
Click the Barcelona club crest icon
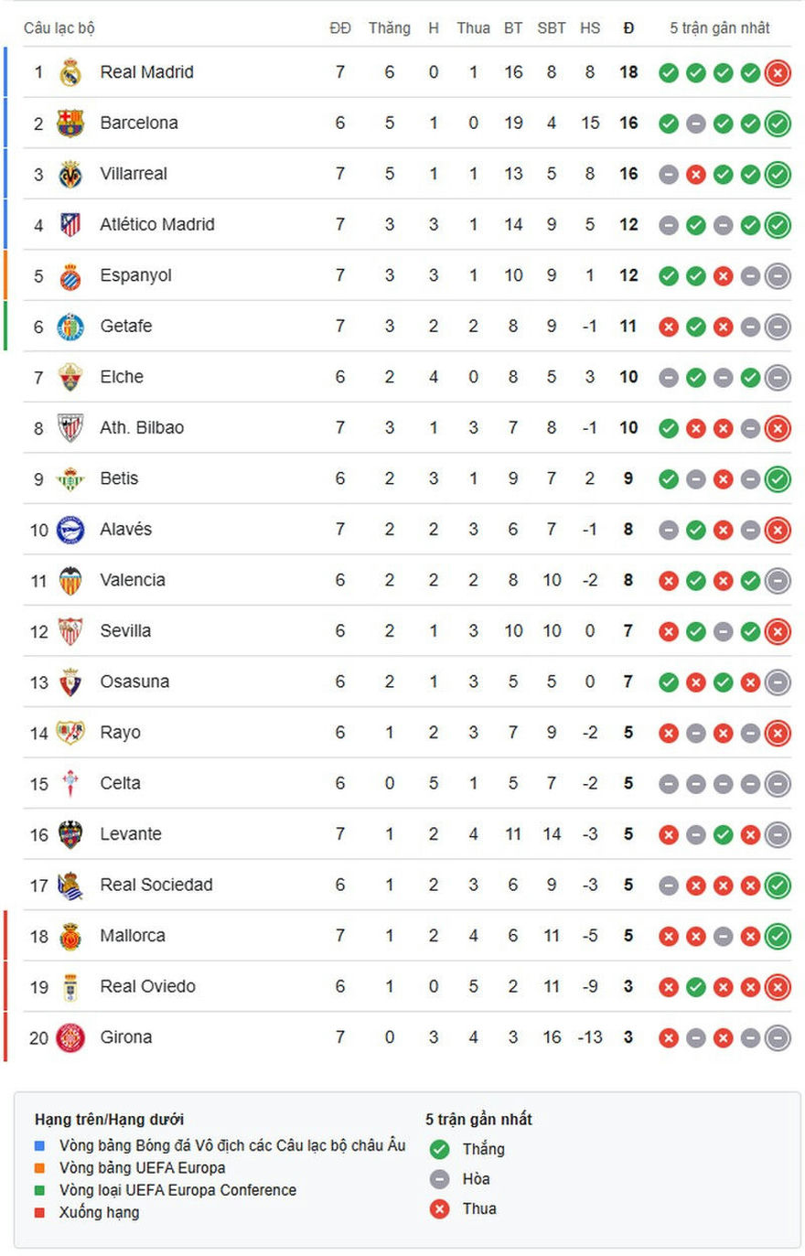pyautogui.click(x=70, y=123)
